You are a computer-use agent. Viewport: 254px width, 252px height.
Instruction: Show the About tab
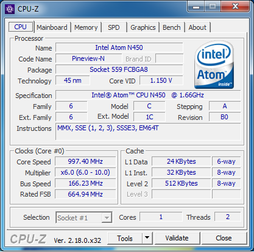point(197,27)
